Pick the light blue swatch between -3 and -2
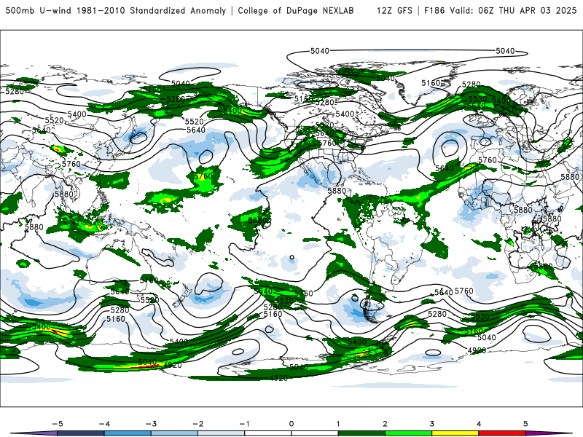This screenshot has width=583, height=437. [174, 433]
